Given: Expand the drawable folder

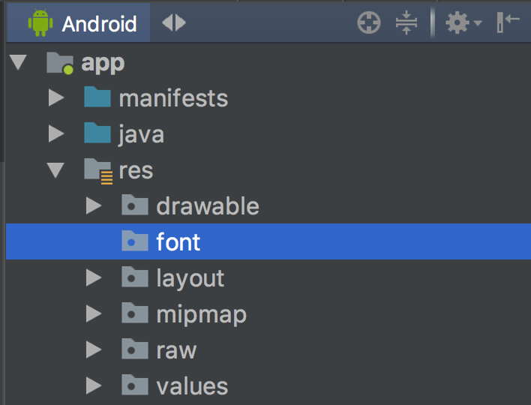Looking at the screenshot, I should click(94, 205).
